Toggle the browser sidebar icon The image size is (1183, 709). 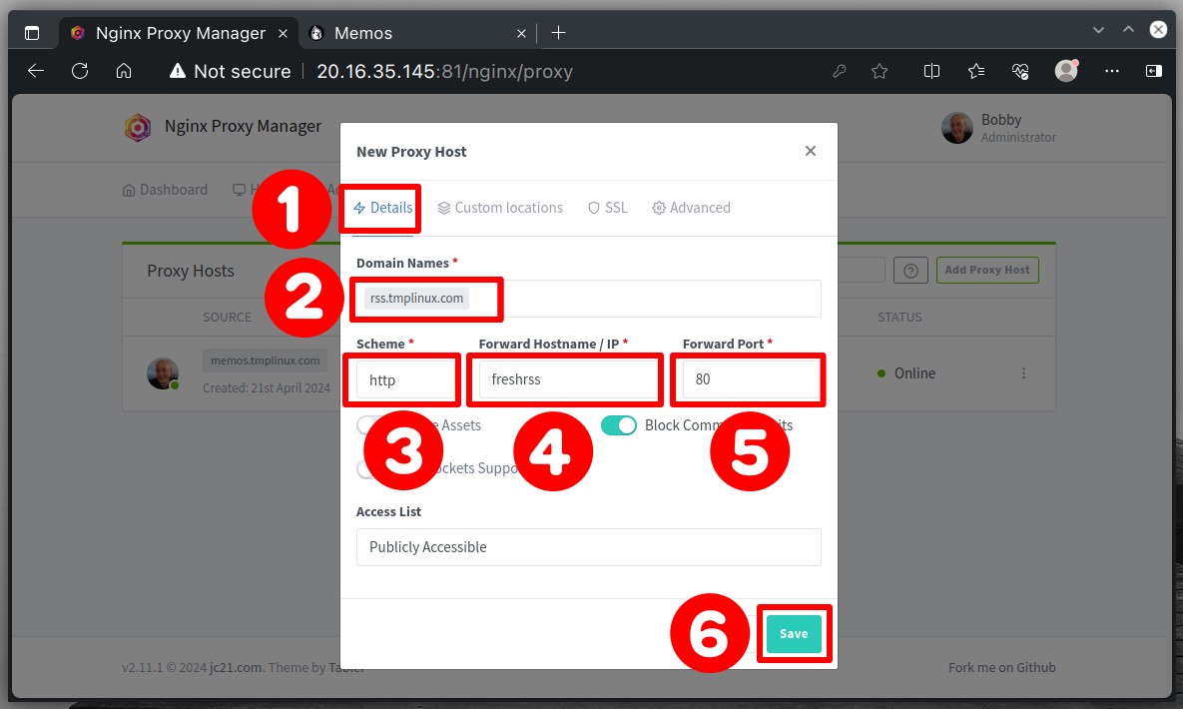(1154, 71)
